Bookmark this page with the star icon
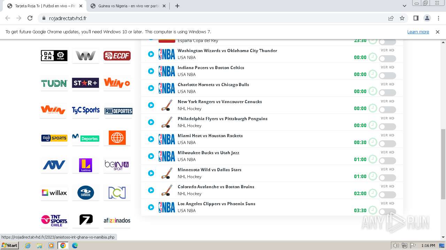The height and width of the screenshot is (250, 446). (402, 18)
